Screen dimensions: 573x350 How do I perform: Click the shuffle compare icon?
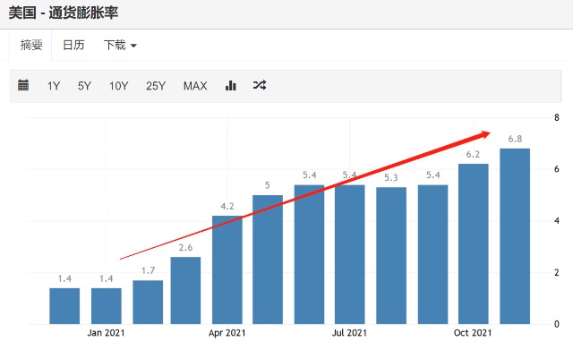tap(260, 85)
